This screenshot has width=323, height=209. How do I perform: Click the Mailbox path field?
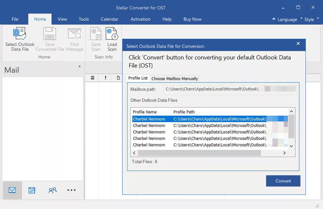pyautogui.click(x=230, y=89)
